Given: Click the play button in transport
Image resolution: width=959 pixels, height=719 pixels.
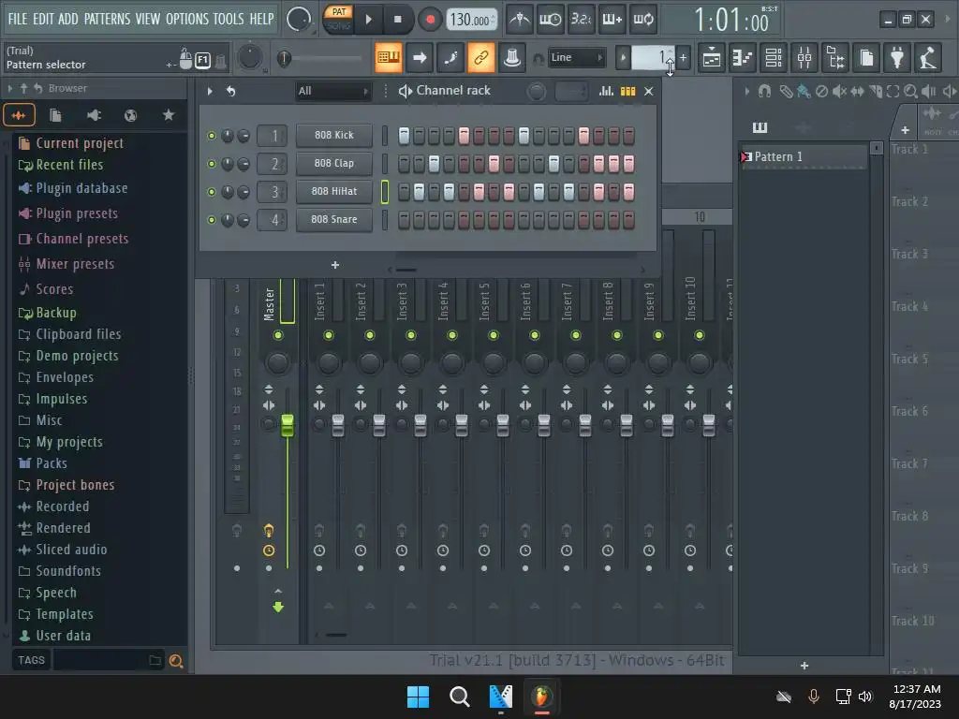Looking at the screenshot, I should pyautogui.click(x=368, y=20).
